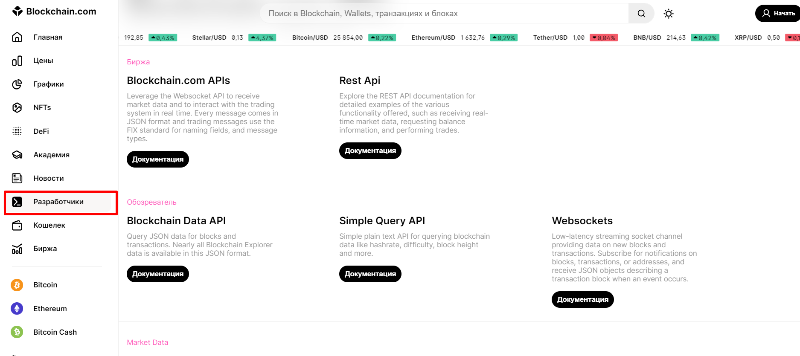Open the Кошелек wallet icon
800x356 pixels.
(x=17, y=226)
